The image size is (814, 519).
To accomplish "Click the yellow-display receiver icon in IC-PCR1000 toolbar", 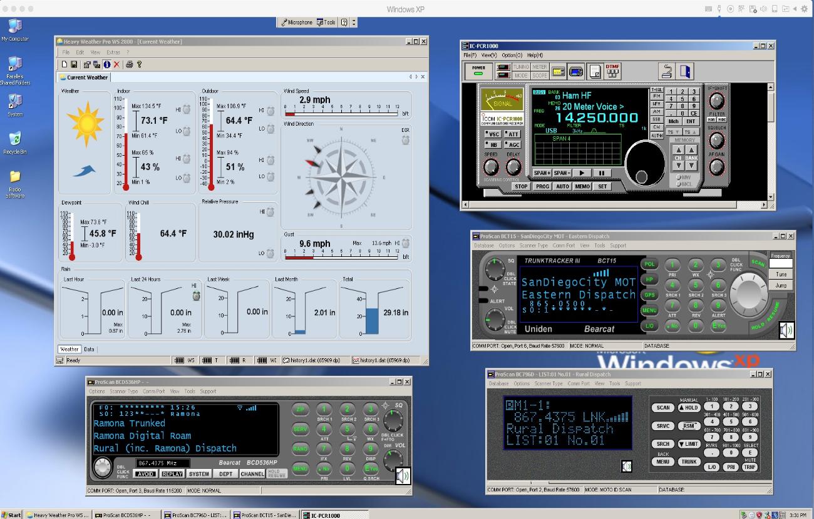I will pos(558,71).
